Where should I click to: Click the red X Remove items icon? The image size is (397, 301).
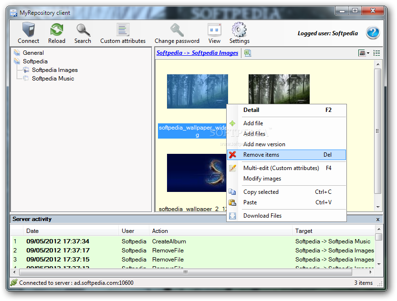(x=232, y=155)
